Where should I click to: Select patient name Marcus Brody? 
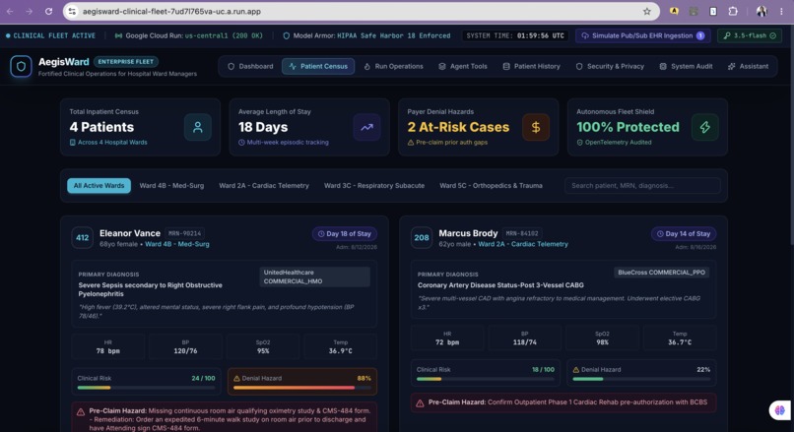point(468,233)
